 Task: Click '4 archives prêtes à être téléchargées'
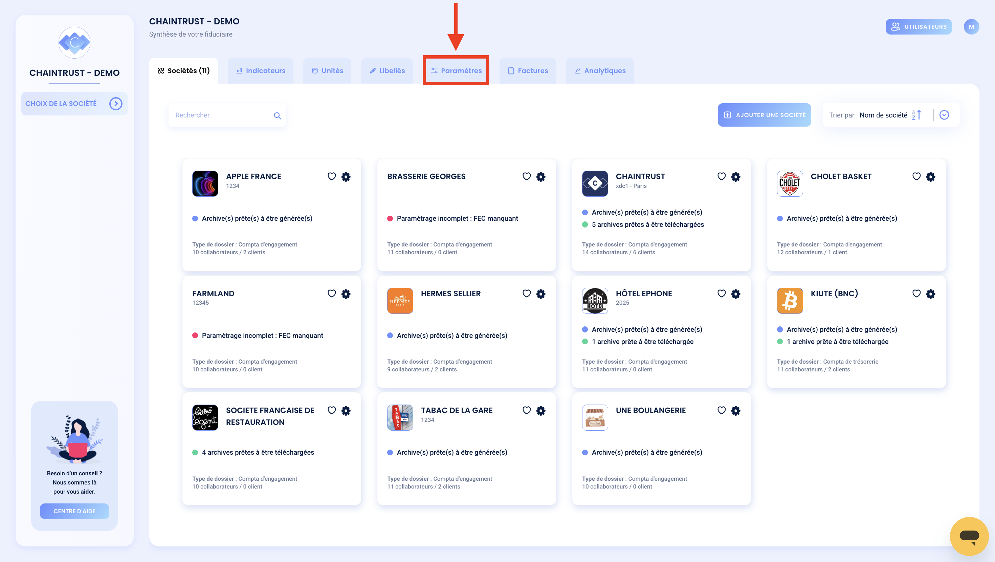click(258, 452)
